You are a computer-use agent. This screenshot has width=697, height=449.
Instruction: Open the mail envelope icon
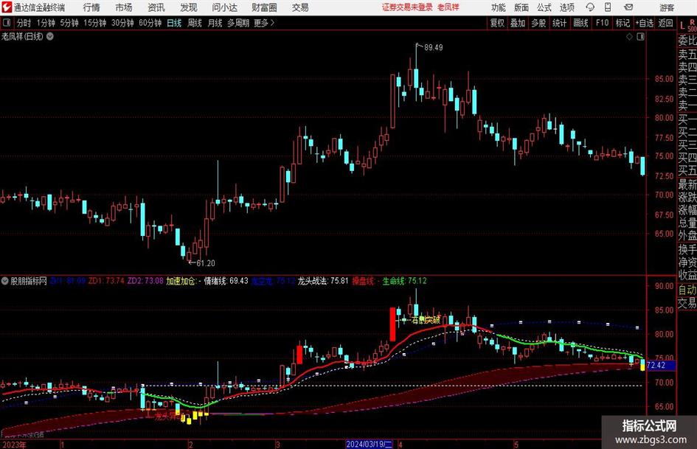(x=628, y=7)
